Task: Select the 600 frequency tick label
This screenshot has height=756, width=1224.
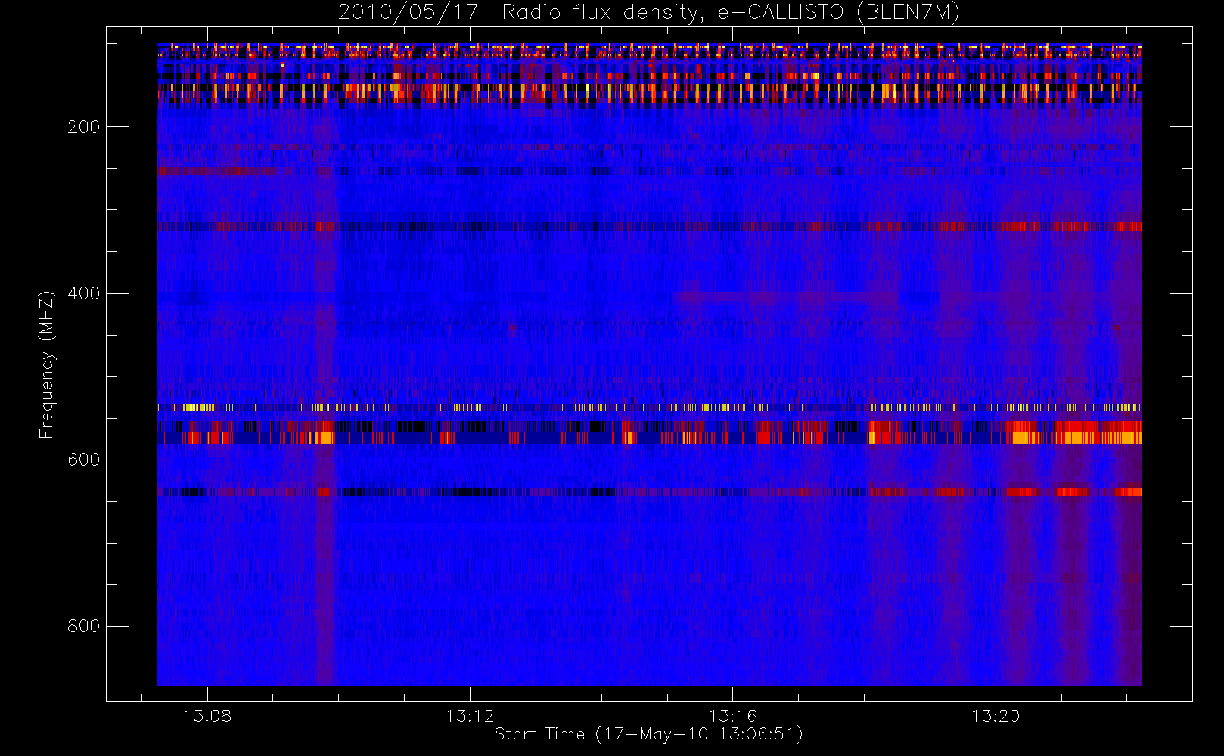Action: (x=84, y=460)
